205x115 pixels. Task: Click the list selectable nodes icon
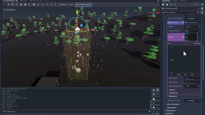point(21,4)
